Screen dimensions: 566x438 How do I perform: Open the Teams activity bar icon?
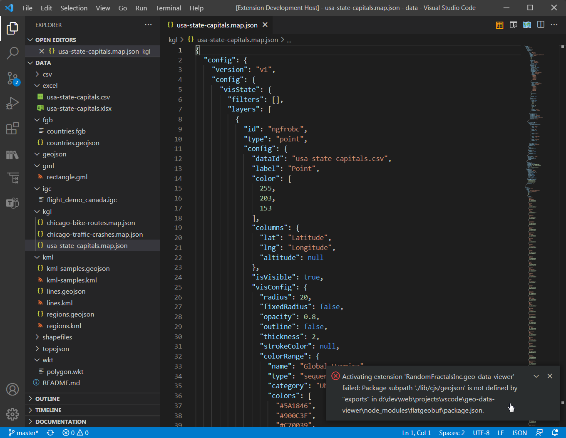coord(12,203)
